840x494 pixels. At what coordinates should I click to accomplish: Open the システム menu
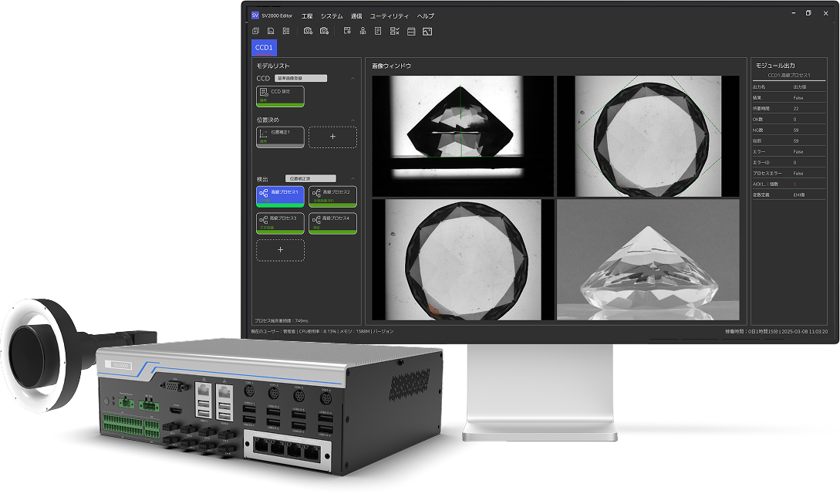coord(332,15)
